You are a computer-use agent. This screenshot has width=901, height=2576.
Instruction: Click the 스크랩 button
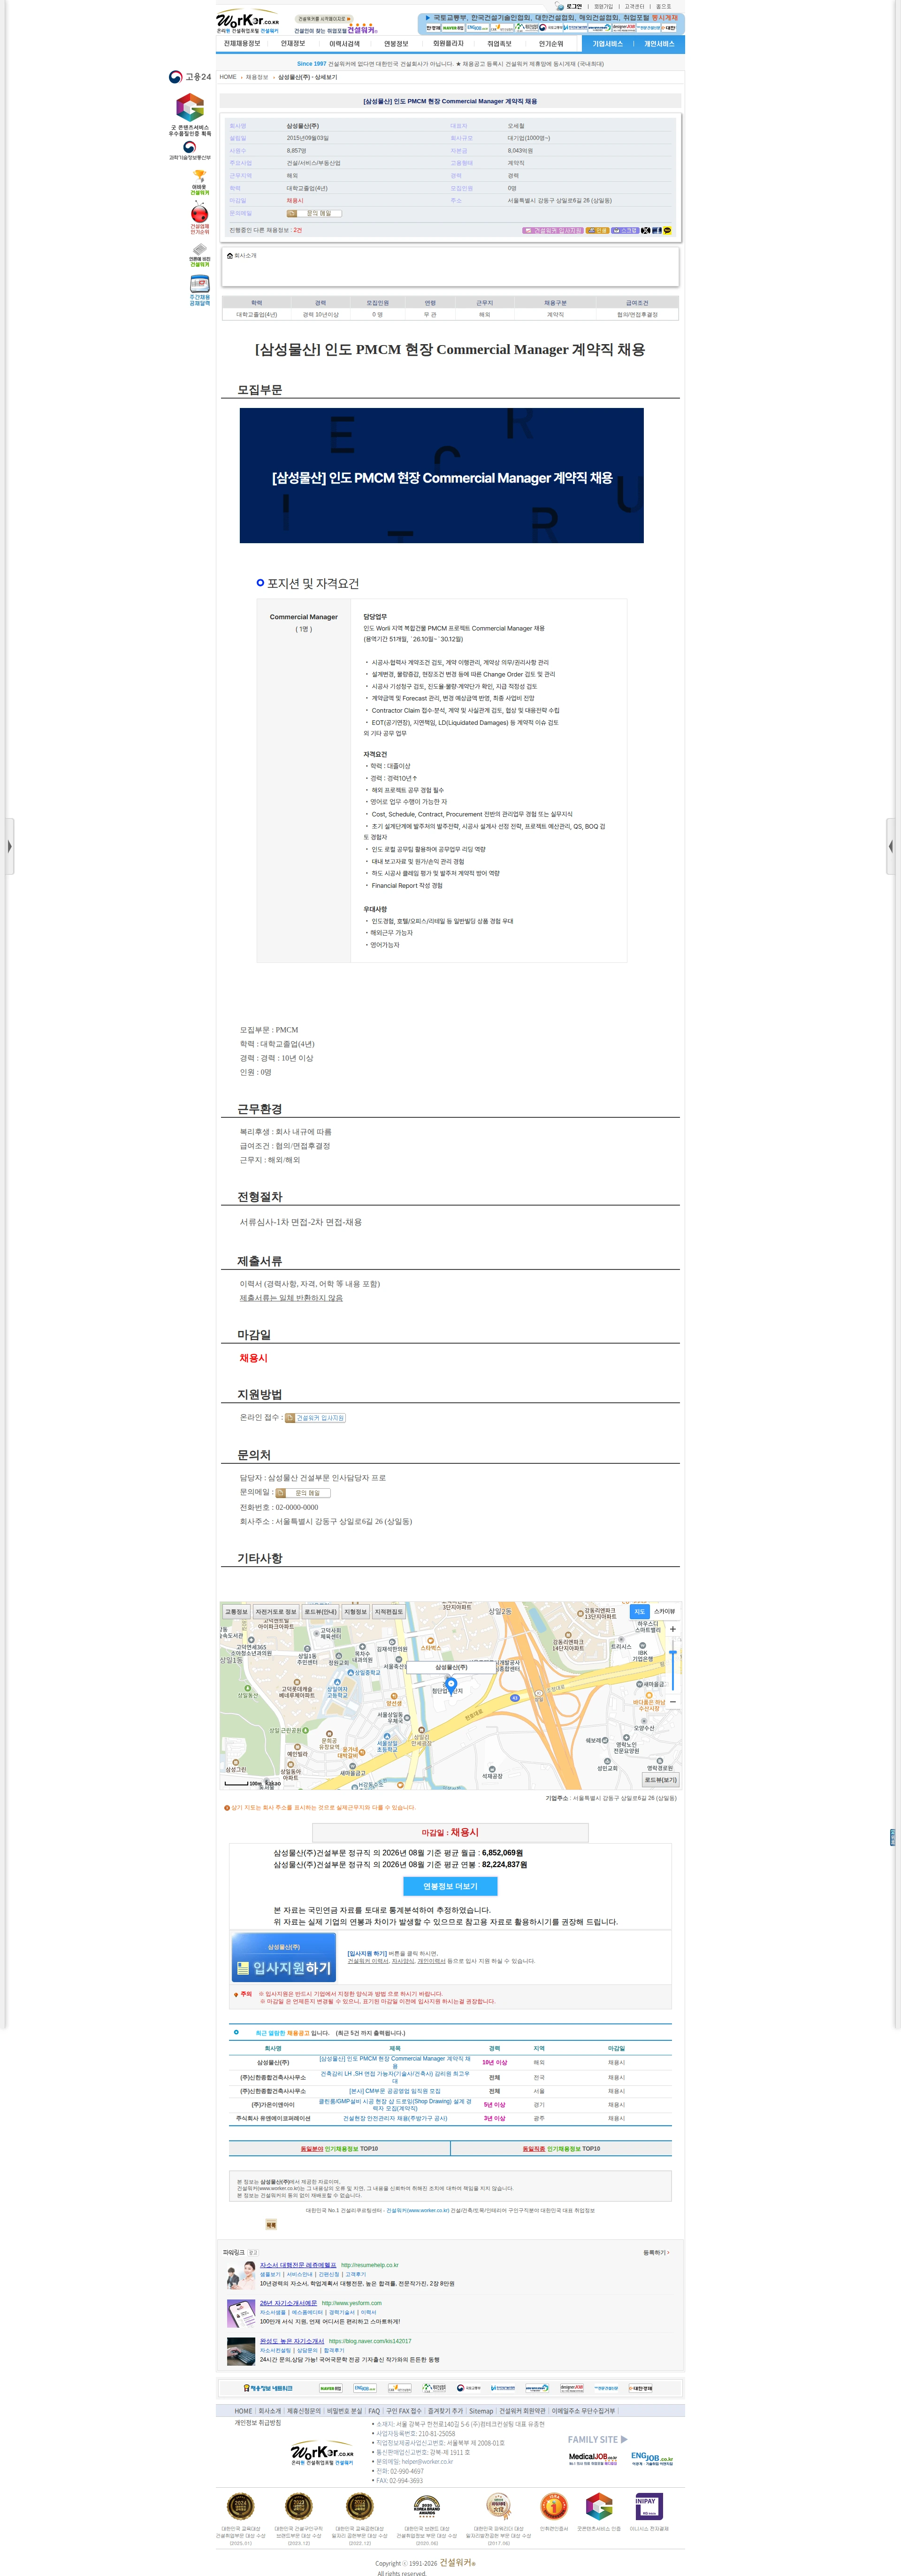625,230
